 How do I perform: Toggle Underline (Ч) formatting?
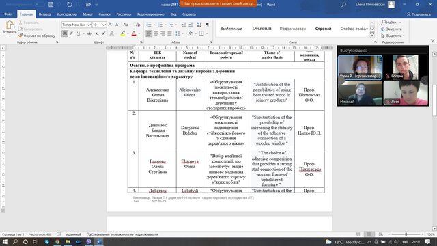point(79,33)
